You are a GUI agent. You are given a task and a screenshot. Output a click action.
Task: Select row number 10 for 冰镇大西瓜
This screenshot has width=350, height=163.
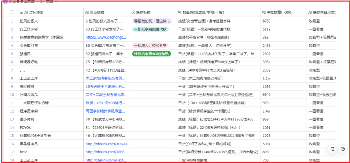(12, 95)
